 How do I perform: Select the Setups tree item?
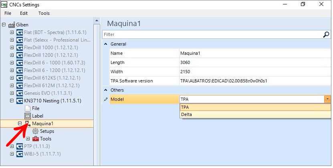(47, 131)
